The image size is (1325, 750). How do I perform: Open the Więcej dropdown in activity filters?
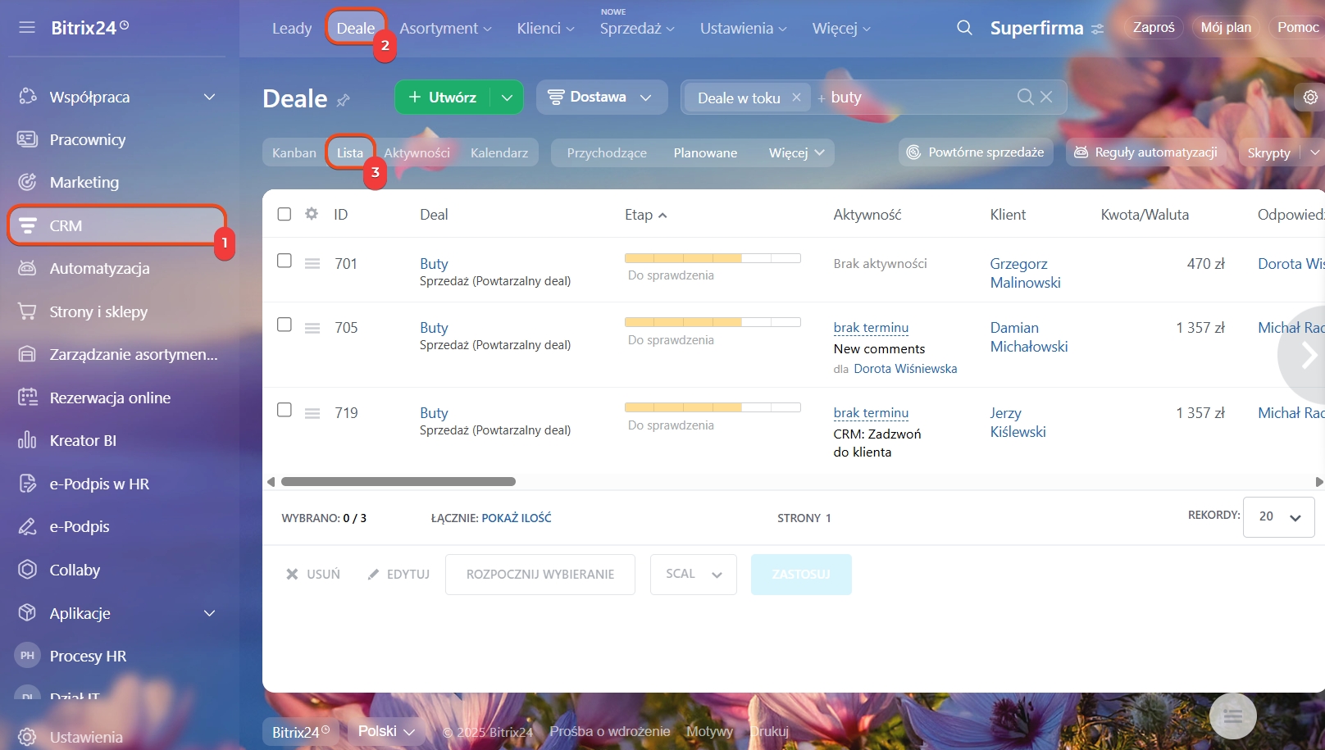pos(796,153)
